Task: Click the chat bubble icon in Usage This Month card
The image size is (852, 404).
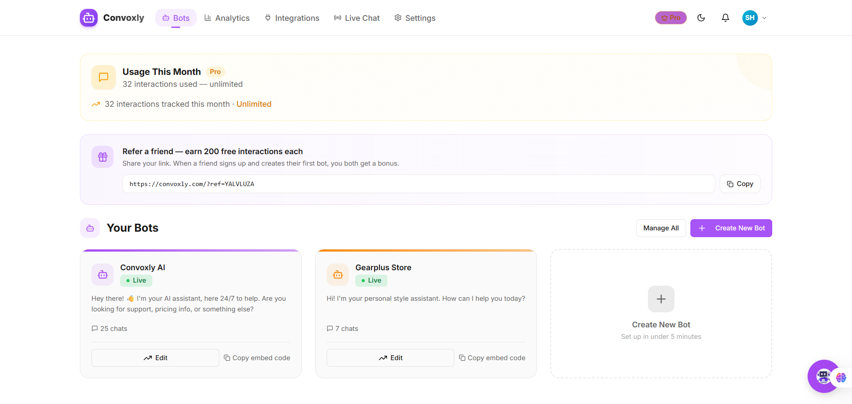Action: coord(103,77)
